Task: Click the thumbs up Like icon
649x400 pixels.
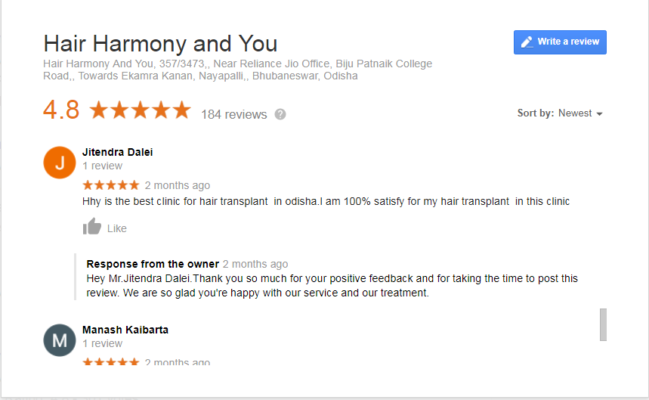Action: [91, 227]
